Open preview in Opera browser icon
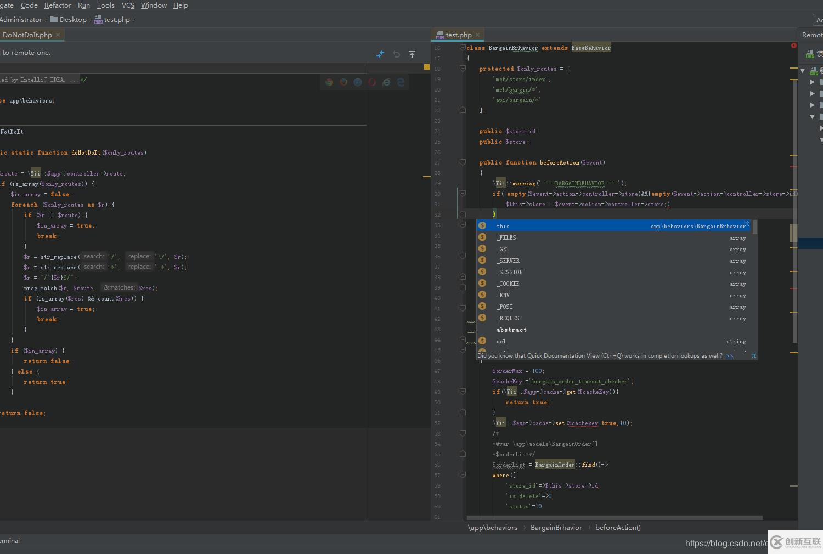823x554 pixels. [372, 82]
